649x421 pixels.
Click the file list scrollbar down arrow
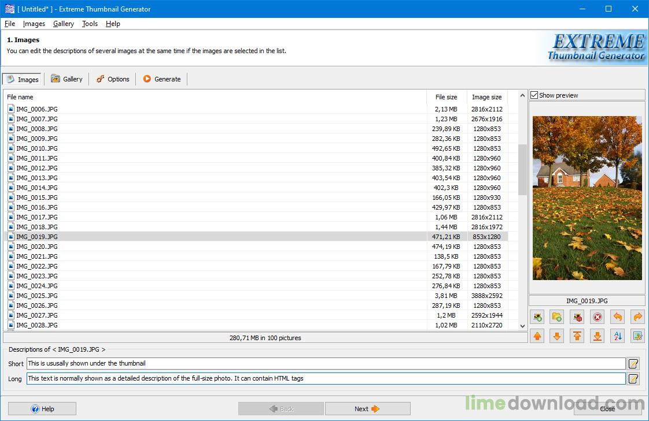click(522, 326)
